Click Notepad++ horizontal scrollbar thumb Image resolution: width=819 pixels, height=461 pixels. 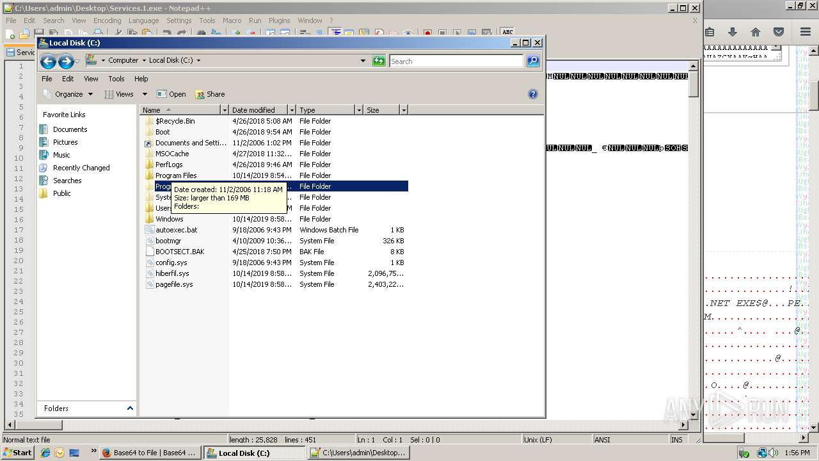(38, 425)
